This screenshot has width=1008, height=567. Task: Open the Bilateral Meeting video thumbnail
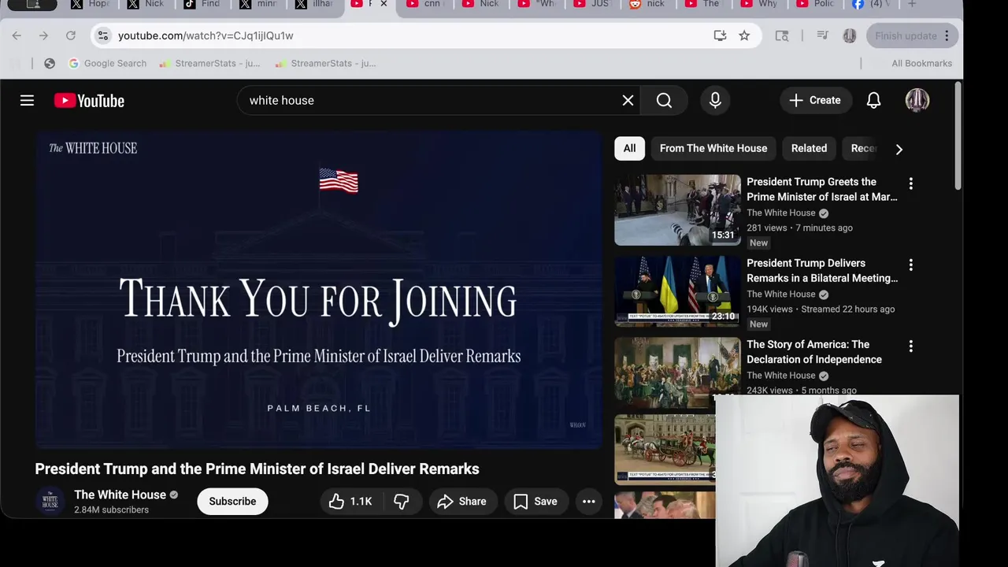(677, 291)
